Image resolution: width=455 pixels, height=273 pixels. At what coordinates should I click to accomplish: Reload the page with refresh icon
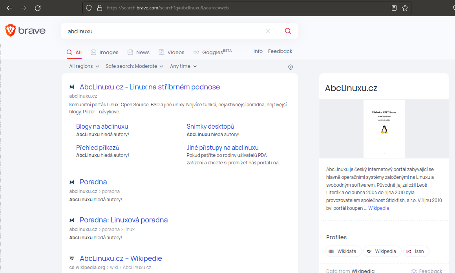[x=38, y=8]
